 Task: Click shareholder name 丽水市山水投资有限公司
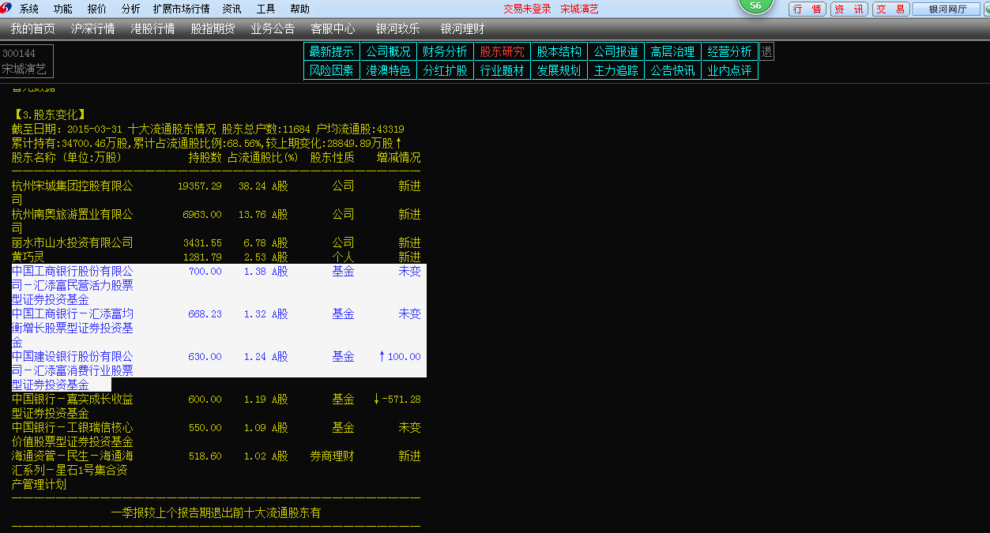click(x=73, y=242)
